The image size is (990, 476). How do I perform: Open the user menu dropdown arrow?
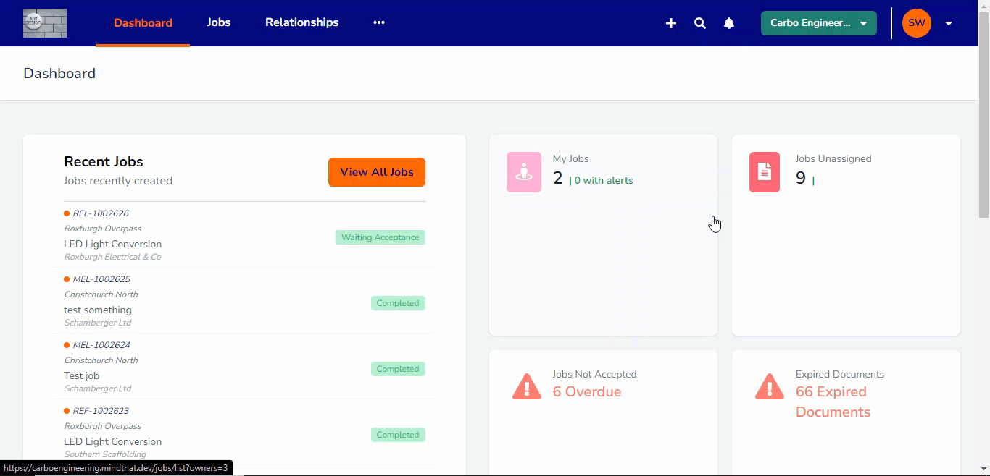949,23
